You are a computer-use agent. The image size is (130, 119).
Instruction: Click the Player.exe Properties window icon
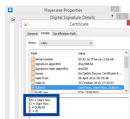[10, 10]
